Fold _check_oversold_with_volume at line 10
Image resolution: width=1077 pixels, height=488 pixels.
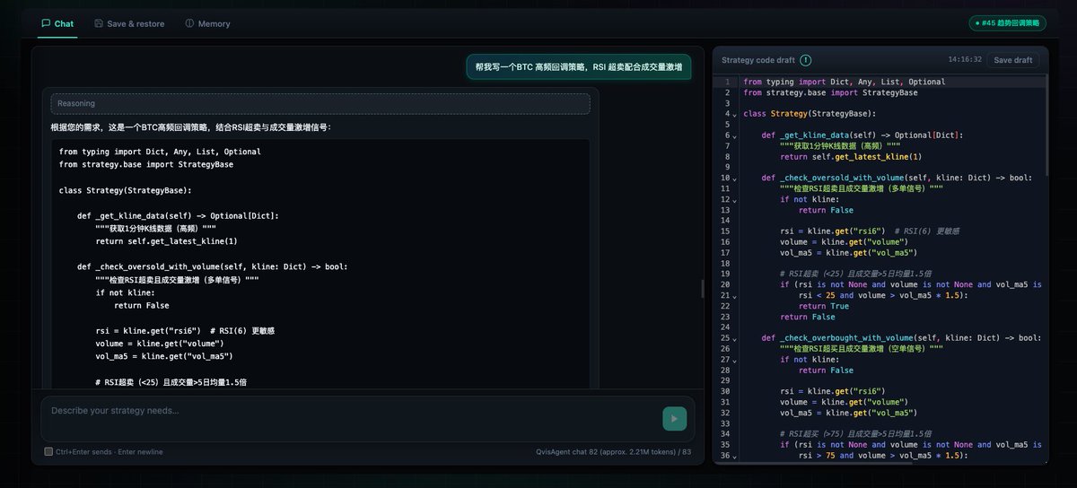[734, 179]
